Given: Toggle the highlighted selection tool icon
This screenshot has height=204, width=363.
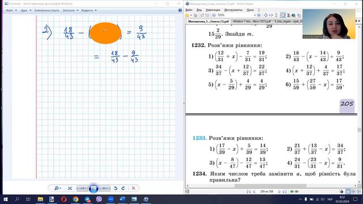Looking at the screenshot, I should click(x=283, y=15).
